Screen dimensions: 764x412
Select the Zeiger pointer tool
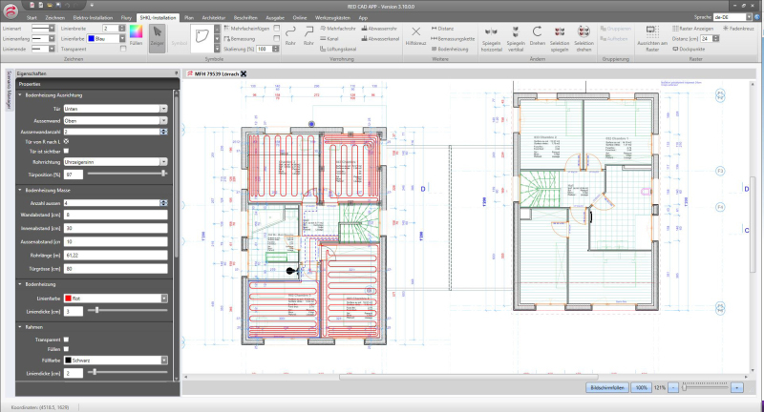coord(157,37)
